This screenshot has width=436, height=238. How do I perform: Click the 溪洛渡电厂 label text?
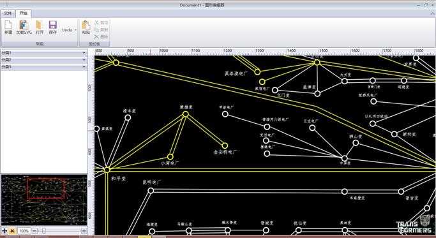[x=236, y=73]
